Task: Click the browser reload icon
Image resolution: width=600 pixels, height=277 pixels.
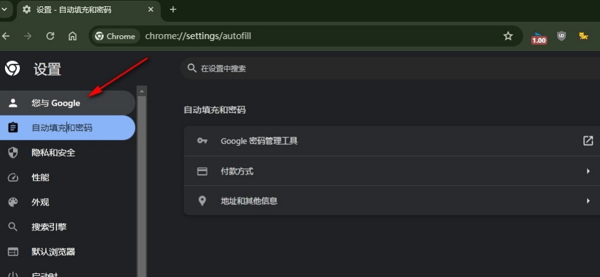Action: (x=50, y=36)
